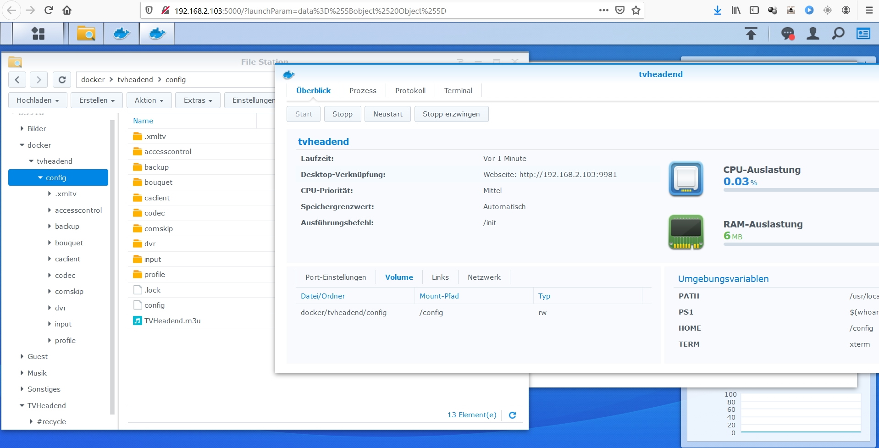Image resolution: width=879 pixels, height=448 pixels.
Task: Open the DSM upload queue arrow icon
Action: coord(751,33)
